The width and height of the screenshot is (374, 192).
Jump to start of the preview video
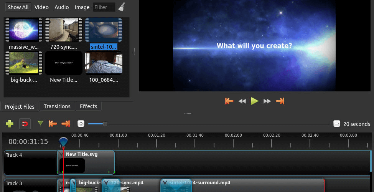pyautogui.click(x=229, y=101)
